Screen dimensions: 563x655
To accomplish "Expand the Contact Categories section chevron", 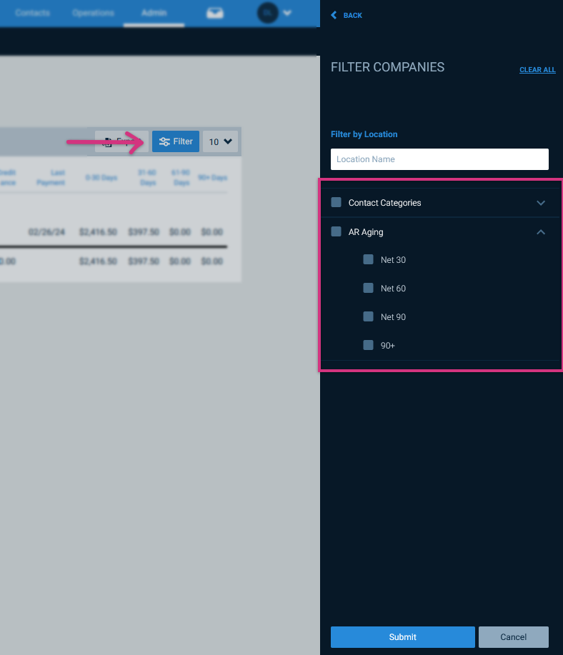I will coord(541,203).
